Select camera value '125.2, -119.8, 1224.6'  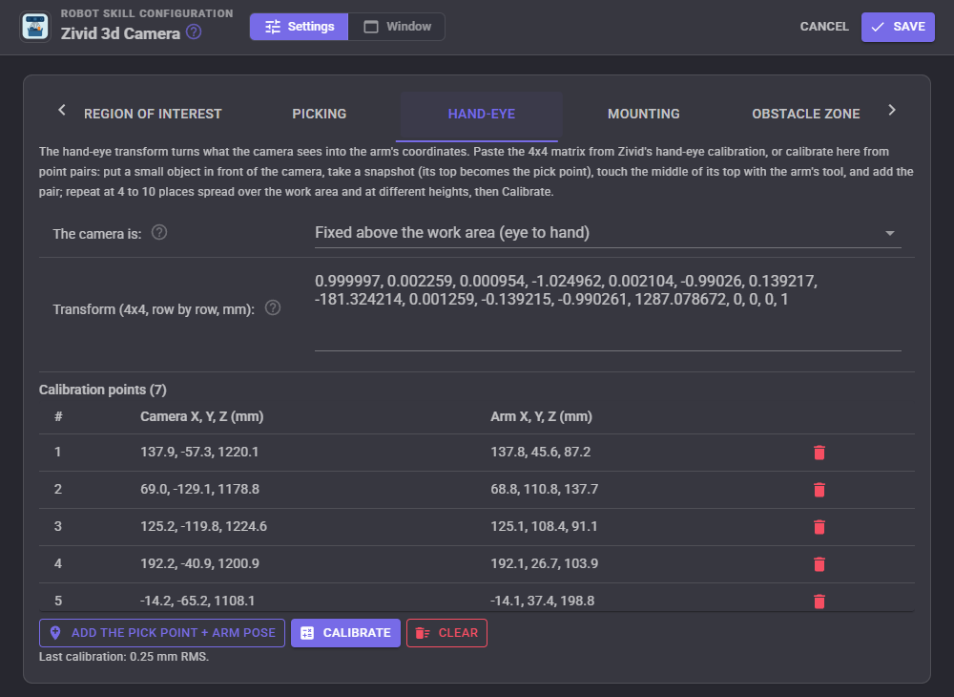(x=203, y=526)
